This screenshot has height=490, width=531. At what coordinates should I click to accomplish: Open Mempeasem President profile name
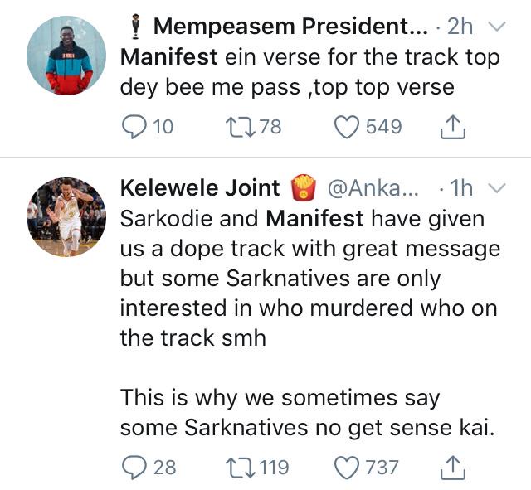(x=291, y=26)
